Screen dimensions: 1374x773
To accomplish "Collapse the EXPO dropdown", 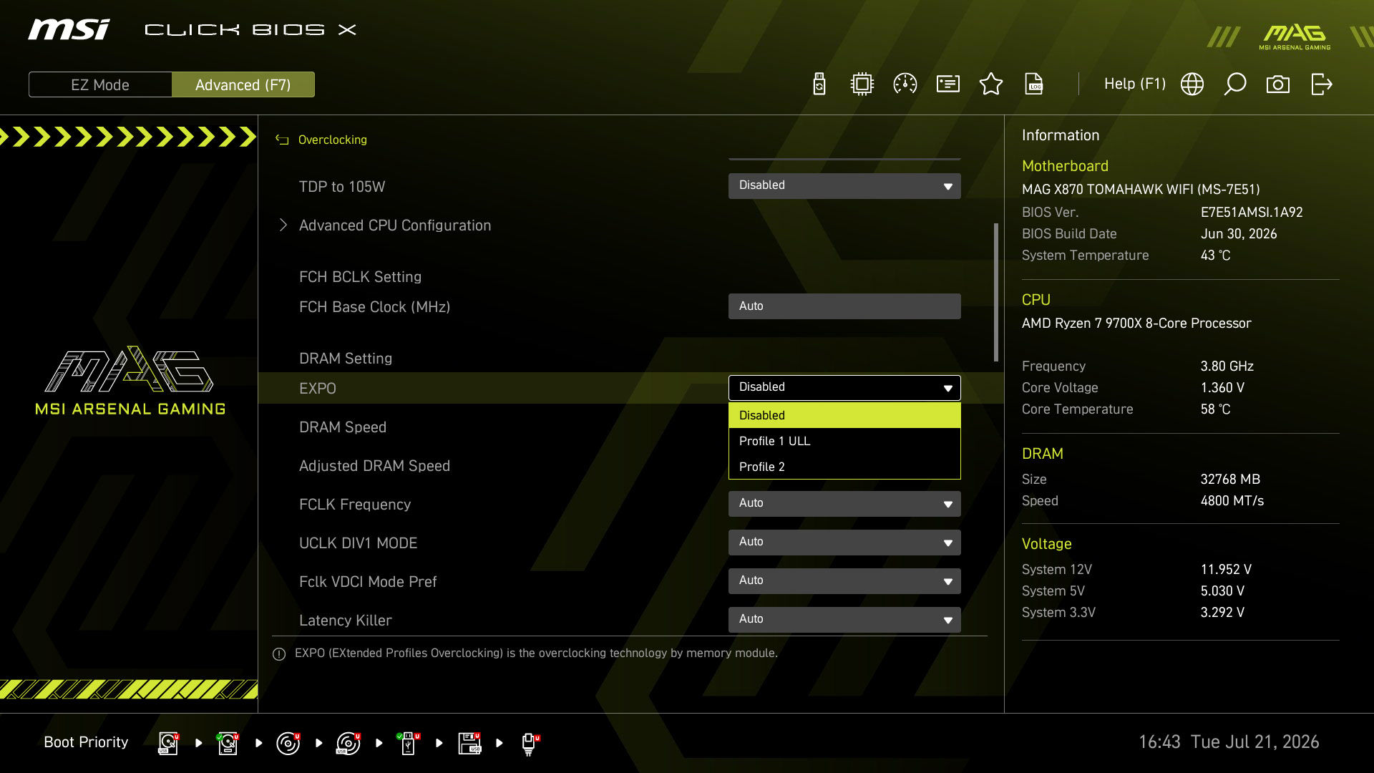I will (x=844, y=388).
